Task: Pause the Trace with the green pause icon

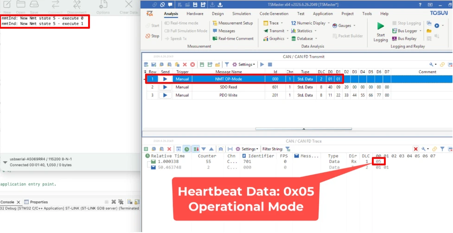Action: coord(146,149)
